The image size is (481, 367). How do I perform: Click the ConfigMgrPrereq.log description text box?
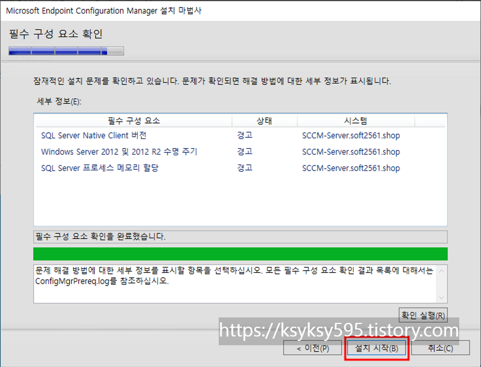pyautogui.click(x=240, y=284)
